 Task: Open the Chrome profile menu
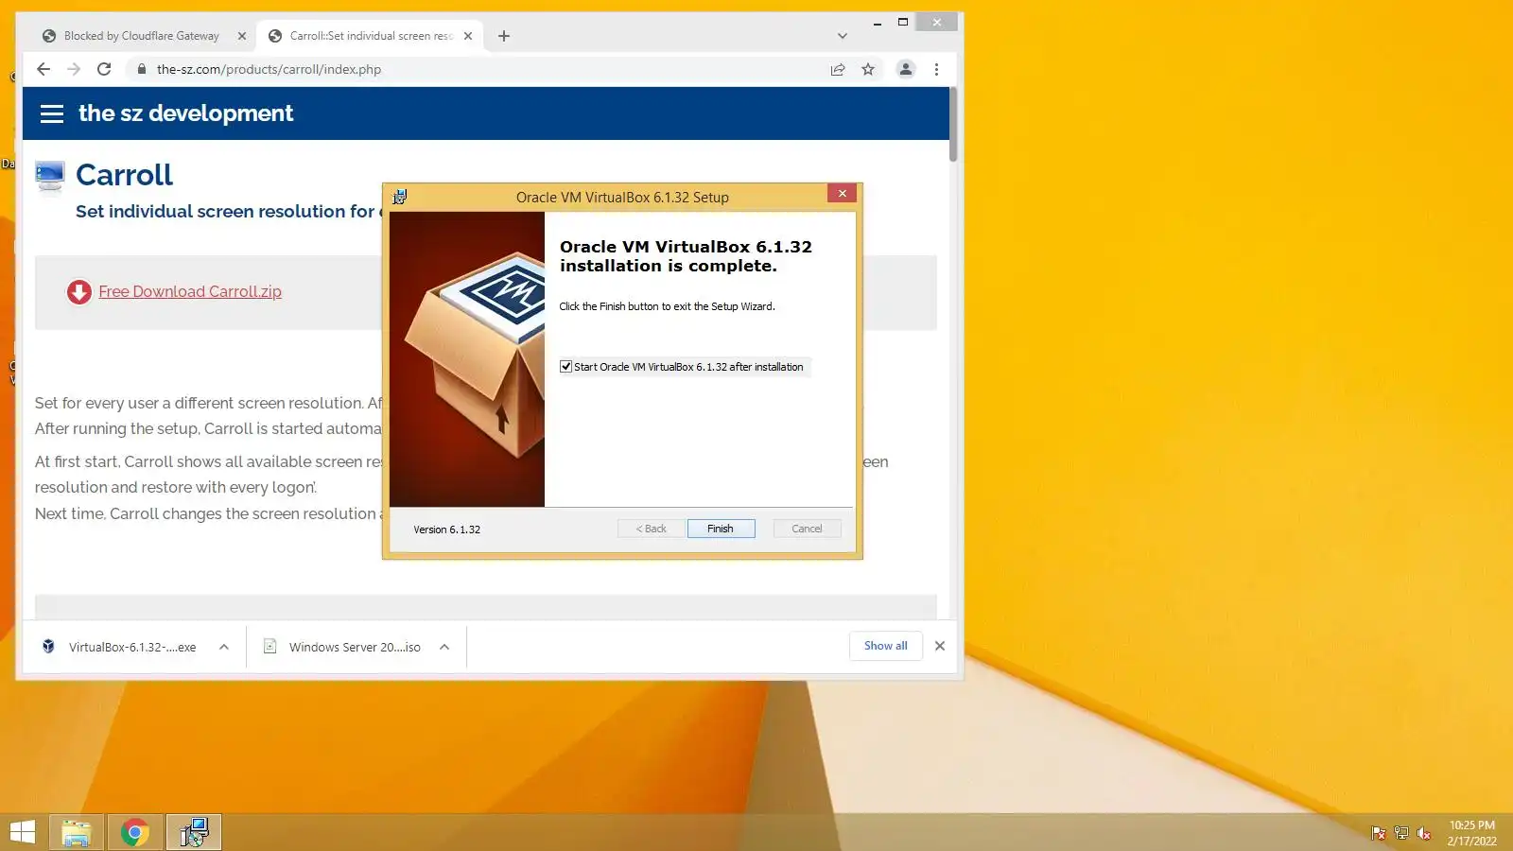[x=906, y=69]
